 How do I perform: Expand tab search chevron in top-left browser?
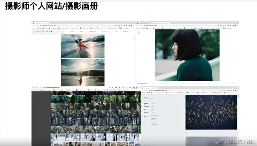point(134,23)
